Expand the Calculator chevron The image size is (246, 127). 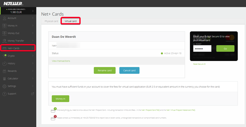coord(33,78)
